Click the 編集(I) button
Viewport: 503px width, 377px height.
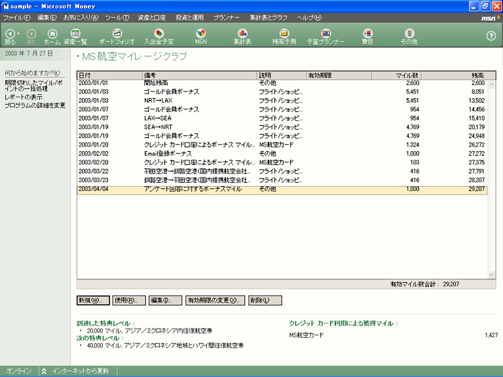point(165,300)
